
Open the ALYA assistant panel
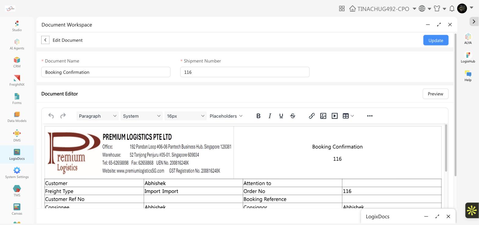[x=468, y=39]
